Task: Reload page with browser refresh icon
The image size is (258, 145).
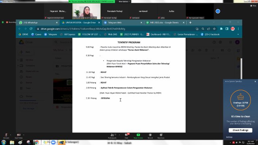Action: (x=31, y=29)
